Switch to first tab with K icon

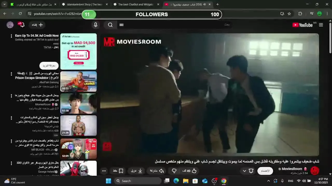(x=34, y=4)
